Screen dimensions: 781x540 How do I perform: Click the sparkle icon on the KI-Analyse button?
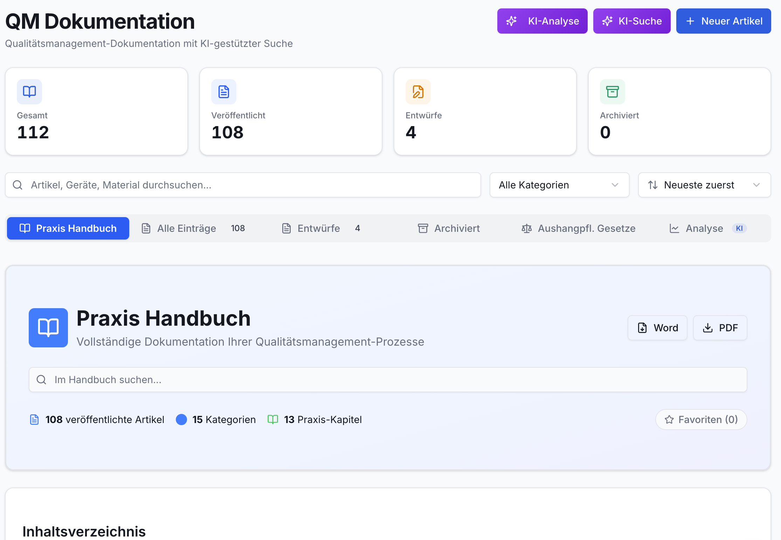(512, 21)
